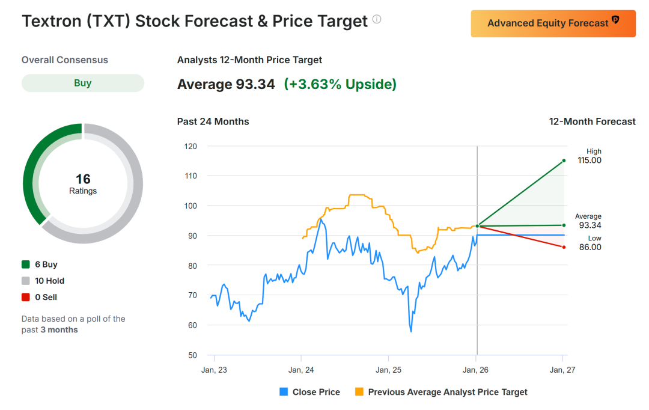Click the +3.63% Upside text
This screenshot has width=649, height=410.
pyautogui.click(x=340, y=84)
